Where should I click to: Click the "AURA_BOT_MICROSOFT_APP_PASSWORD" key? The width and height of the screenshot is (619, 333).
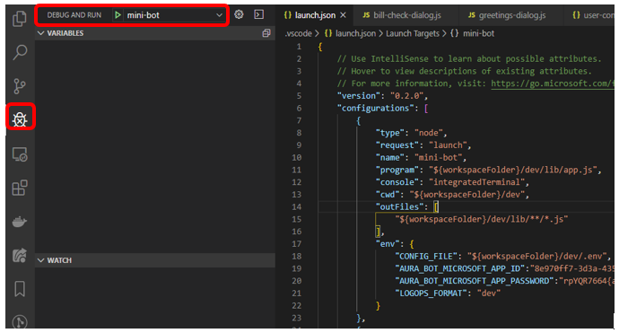pyautogui.click(x=475, y=281)
